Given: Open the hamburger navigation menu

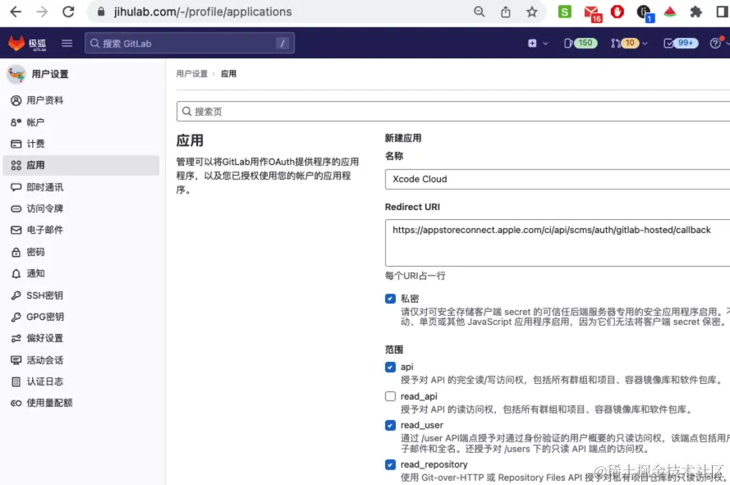Looking at the screenshot, I should click(67, 43).
